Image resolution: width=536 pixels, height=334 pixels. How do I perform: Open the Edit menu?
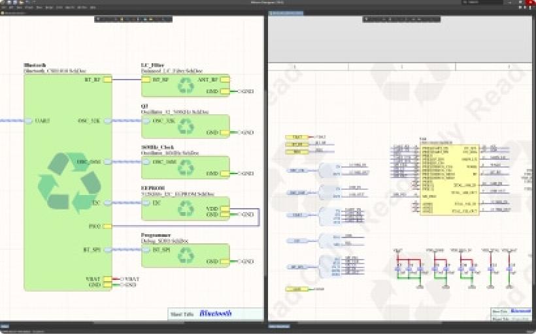point(11,7)
